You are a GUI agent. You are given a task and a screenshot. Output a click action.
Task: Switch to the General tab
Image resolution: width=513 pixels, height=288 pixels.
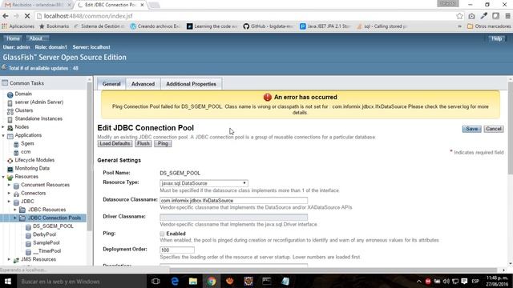click(111, 84)
